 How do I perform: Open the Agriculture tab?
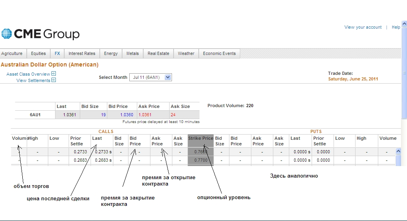pos(12,53)
